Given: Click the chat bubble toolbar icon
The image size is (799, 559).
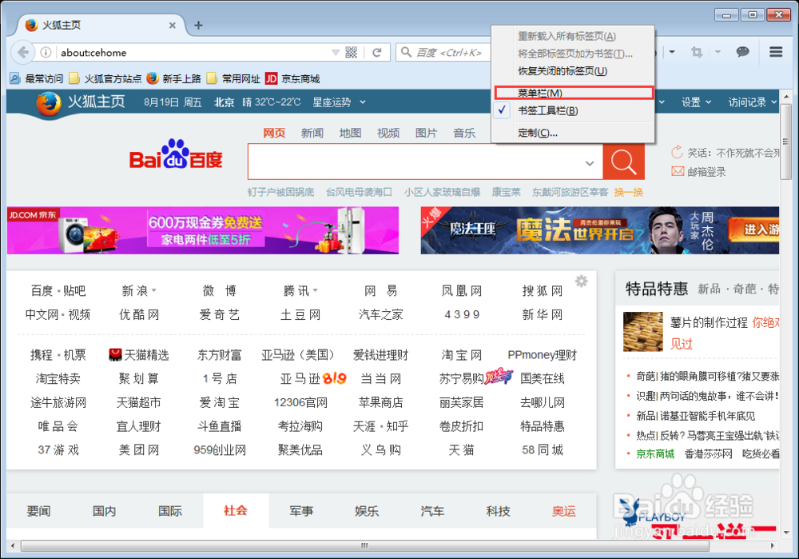Looking at the screenshot, I should (x=742, y=52).
